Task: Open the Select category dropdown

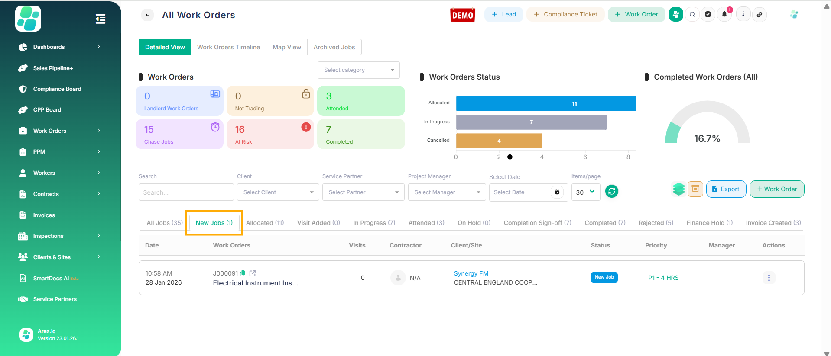Action: (358, 70)
